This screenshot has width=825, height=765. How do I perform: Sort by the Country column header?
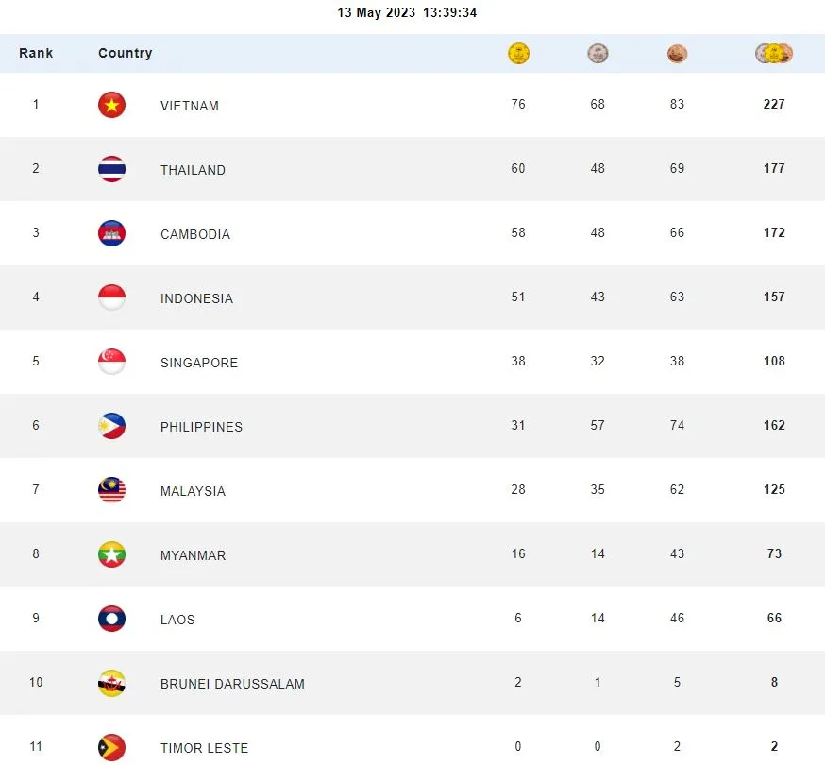tap(125, 54)
